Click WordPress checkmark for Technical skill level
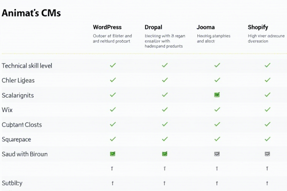The width and height of the screenshot is (287, 191). [x=112, y=65]
